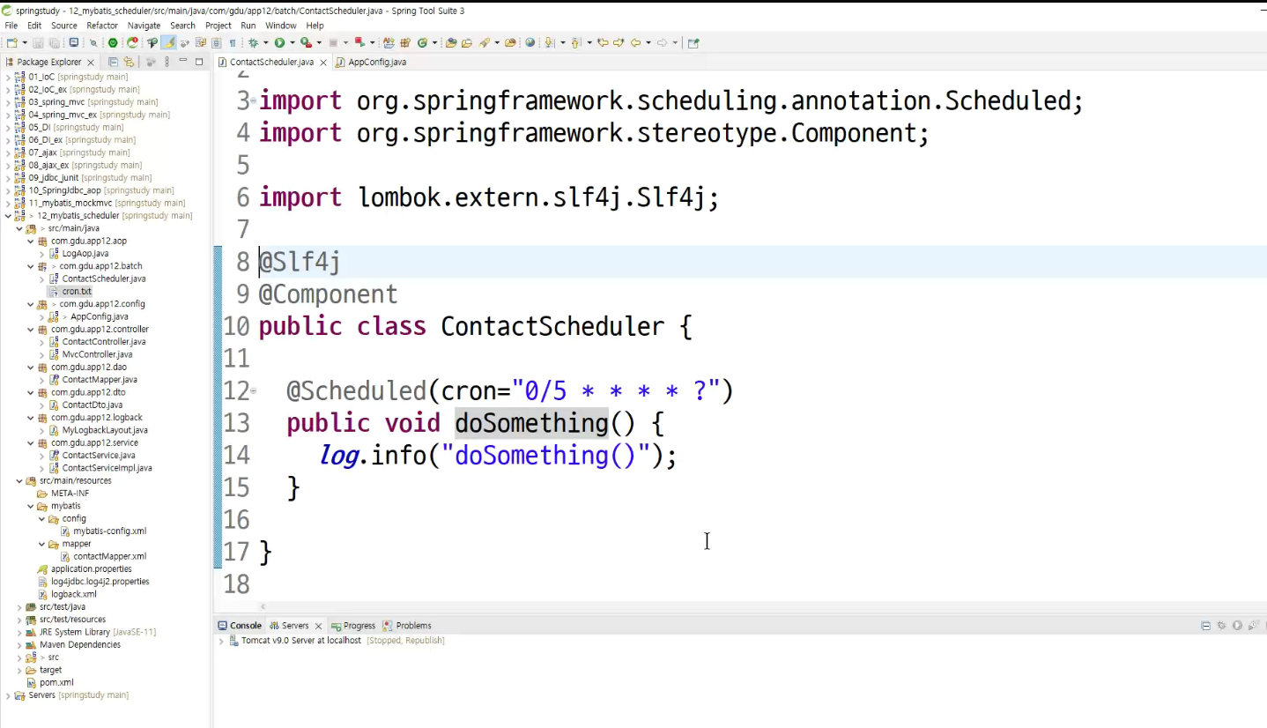Collapse the src/main/java folder
The height and width of the screenshot is (728, 1267).
[19, 228]
